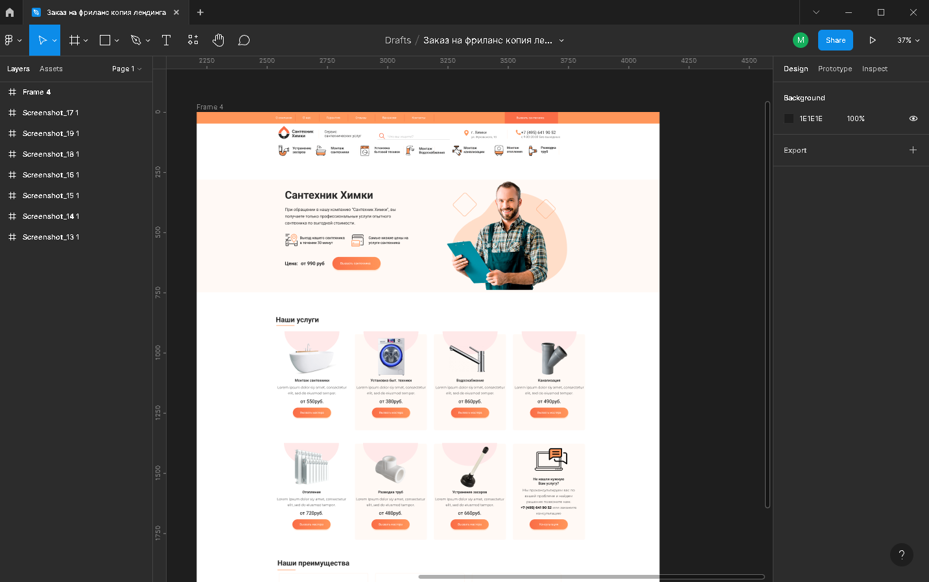Toggle background color visibility eye
Viewport: 929px width, 582px height.
point(913,118)
